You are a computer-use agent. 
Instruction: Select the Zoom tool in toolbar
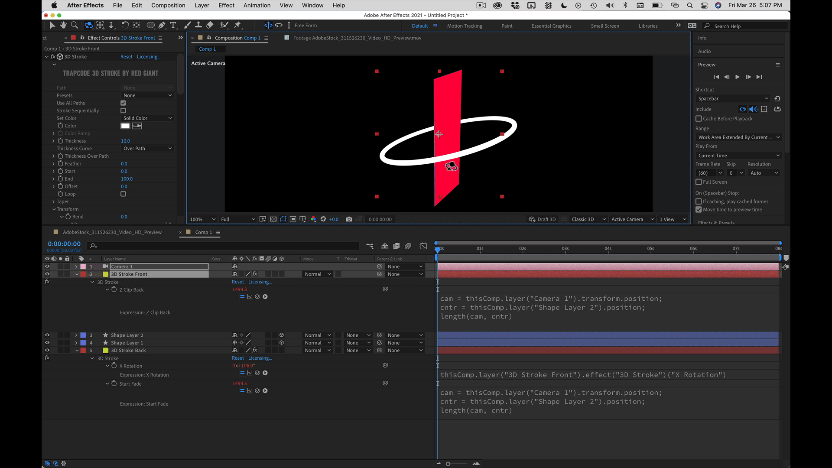pos(75,25)
